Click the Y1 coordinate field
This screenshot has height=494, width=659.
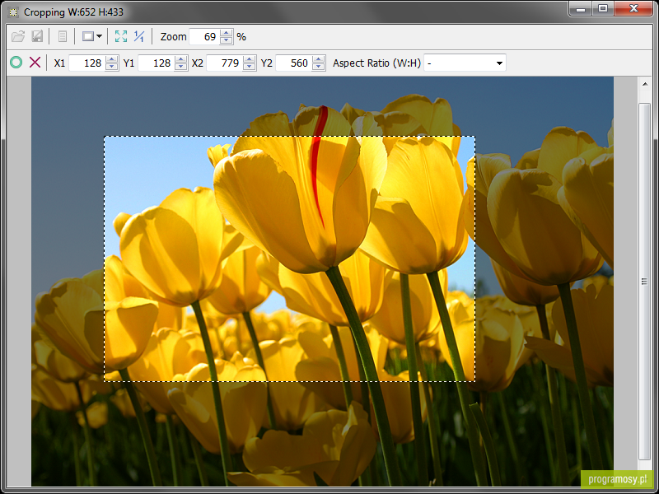(156, 63)
